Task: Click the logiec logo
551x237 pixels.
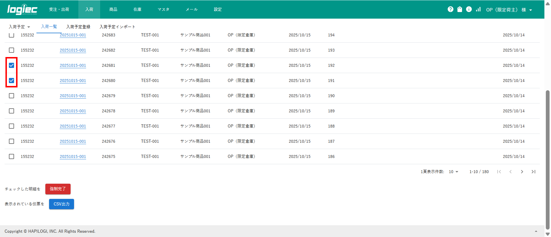Action: 22,9
